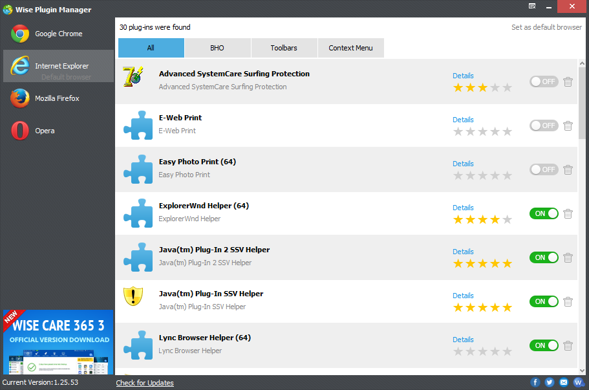The image size is (589, 390).
Task: Select the "Java(tm) Plug-In SSV Helper" bold title
Action: [x=211, y=294]
